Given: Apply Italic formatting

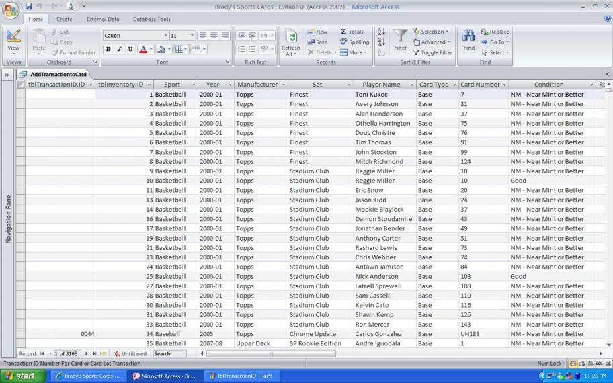Looking at the screenshot, I should pos(119,49).
